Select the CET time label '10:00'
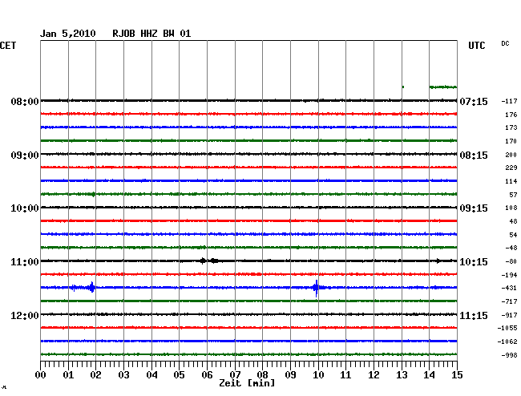This screenshot has width=521, height=396. point(25,208)
